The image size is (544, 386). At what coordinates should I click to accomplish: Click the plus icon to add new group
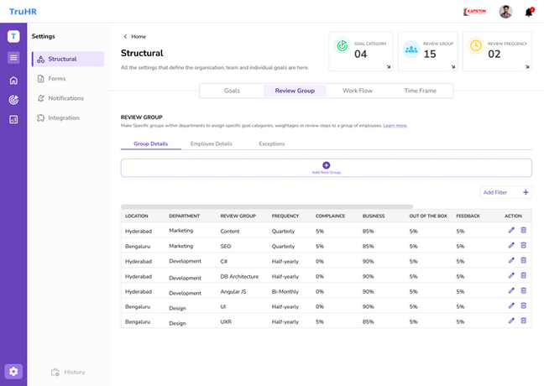(x=327, y=165)
